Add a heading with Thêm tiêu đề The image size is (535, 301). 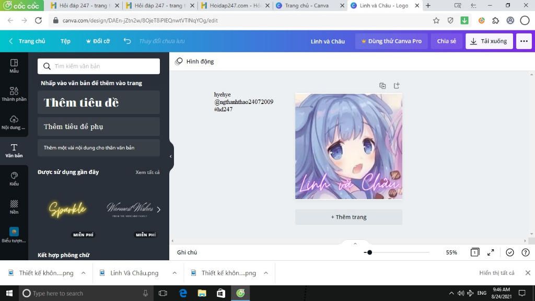tap(99, 102)
